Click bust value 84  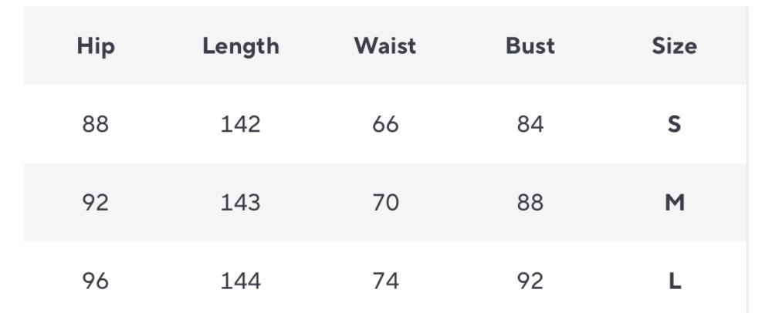click(x=530, y=124)
